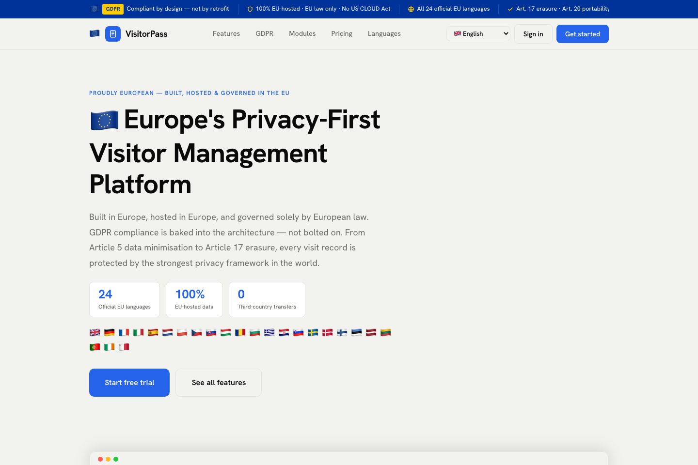Image resolution: width=698 pixels, height=465 pixels.
Task: Open the Pricing nav item
Action: point(342,33)
